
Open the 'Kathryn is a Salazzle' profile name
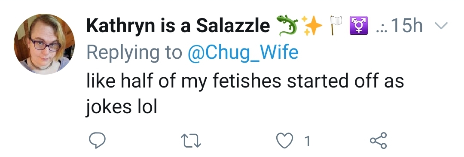click(x=178, y=26)
